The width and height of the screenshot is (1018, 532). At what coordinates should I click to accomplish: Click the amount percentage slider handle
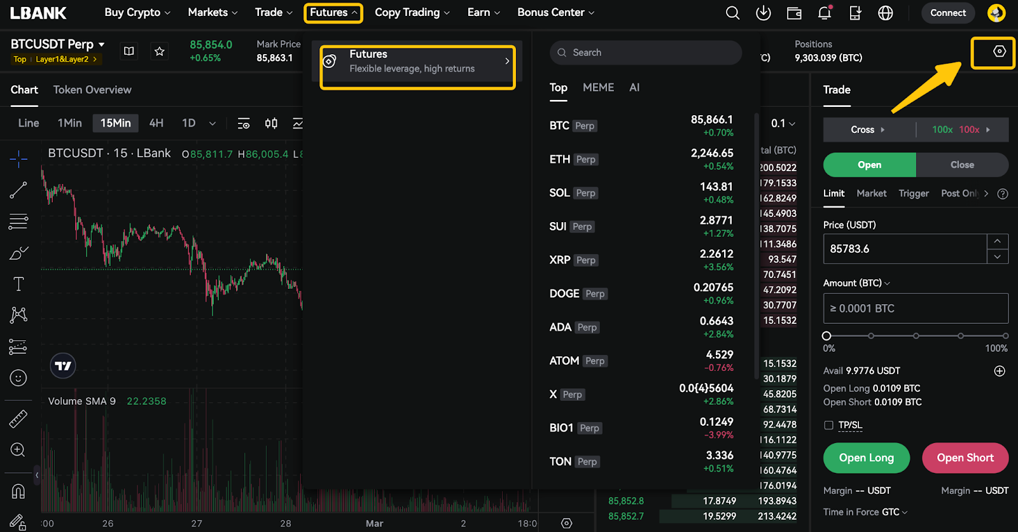tap(826, 336)
